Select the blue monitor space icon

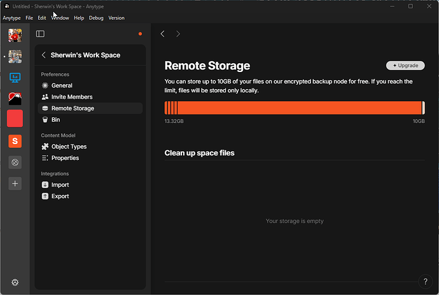click(15, 78)
